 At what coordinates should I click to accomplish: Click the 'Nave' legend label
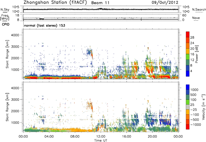point(196,18)
